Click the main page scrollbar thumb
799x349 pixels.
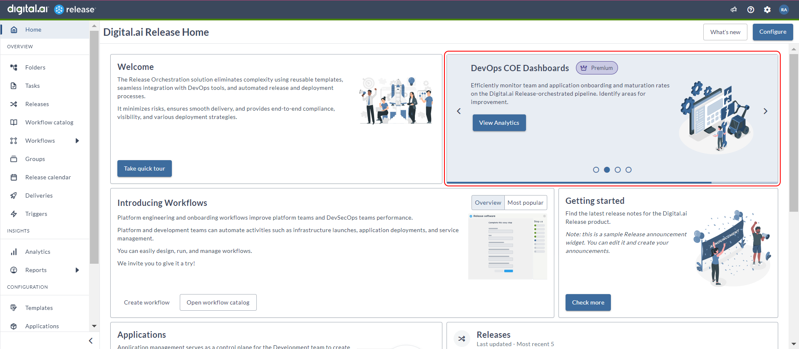[794, 132]
